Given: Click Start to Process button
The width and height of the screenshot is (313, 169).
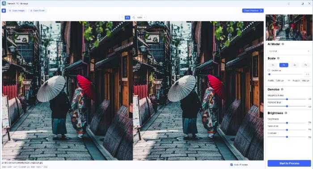Looking at the screenshot, I should click(289, 163).
